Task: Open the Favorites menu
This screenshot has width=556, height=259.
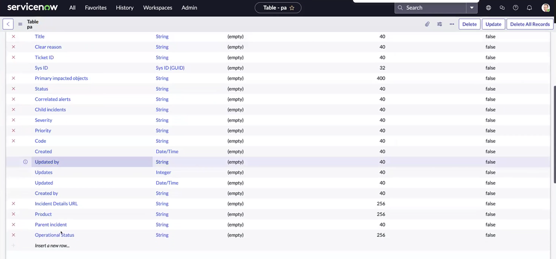Action: point(96,8)
